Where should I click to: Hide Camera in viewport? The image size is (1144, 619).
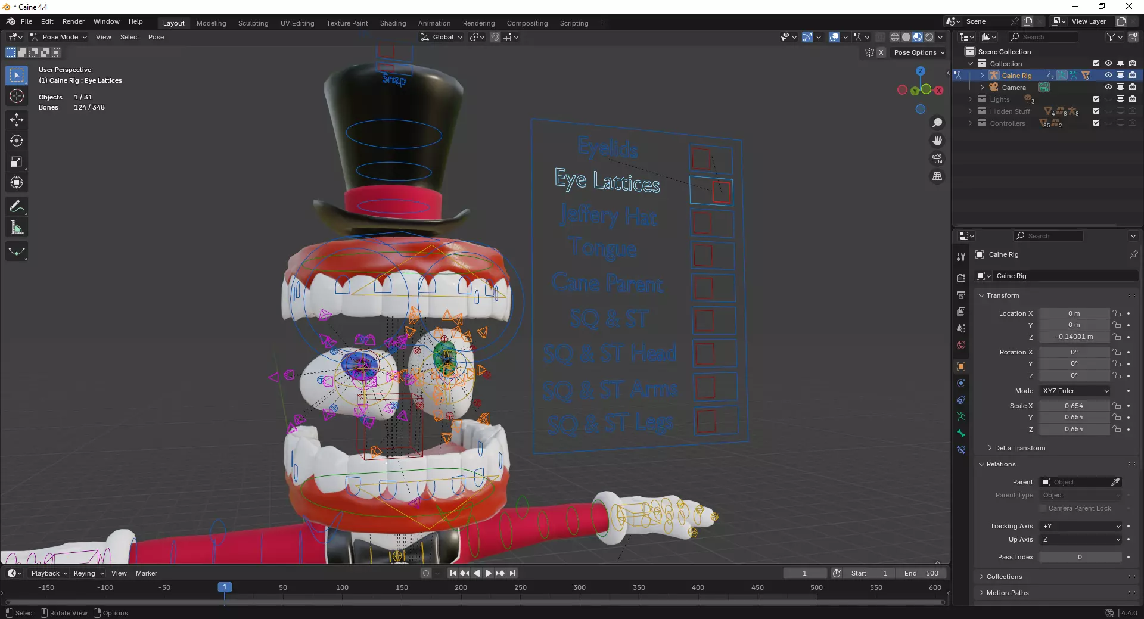pos(1108,88)
